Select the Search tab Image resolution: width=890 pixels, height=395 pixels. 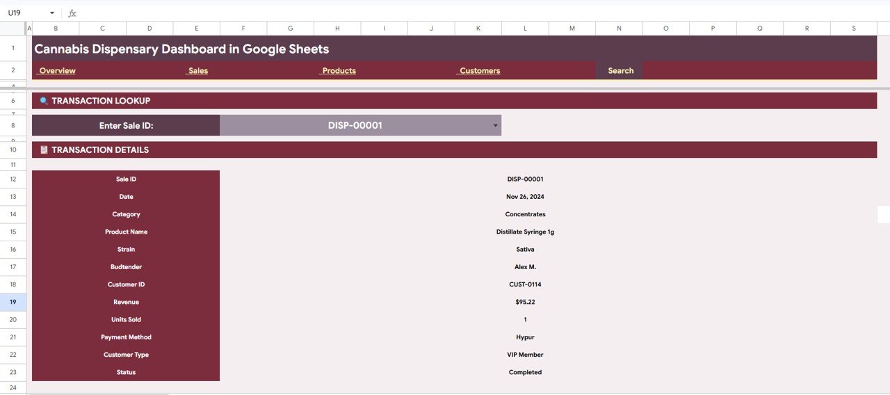(x=620, y=71)
